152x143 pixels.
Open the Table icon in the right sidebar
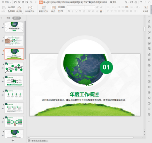(149, 43)
